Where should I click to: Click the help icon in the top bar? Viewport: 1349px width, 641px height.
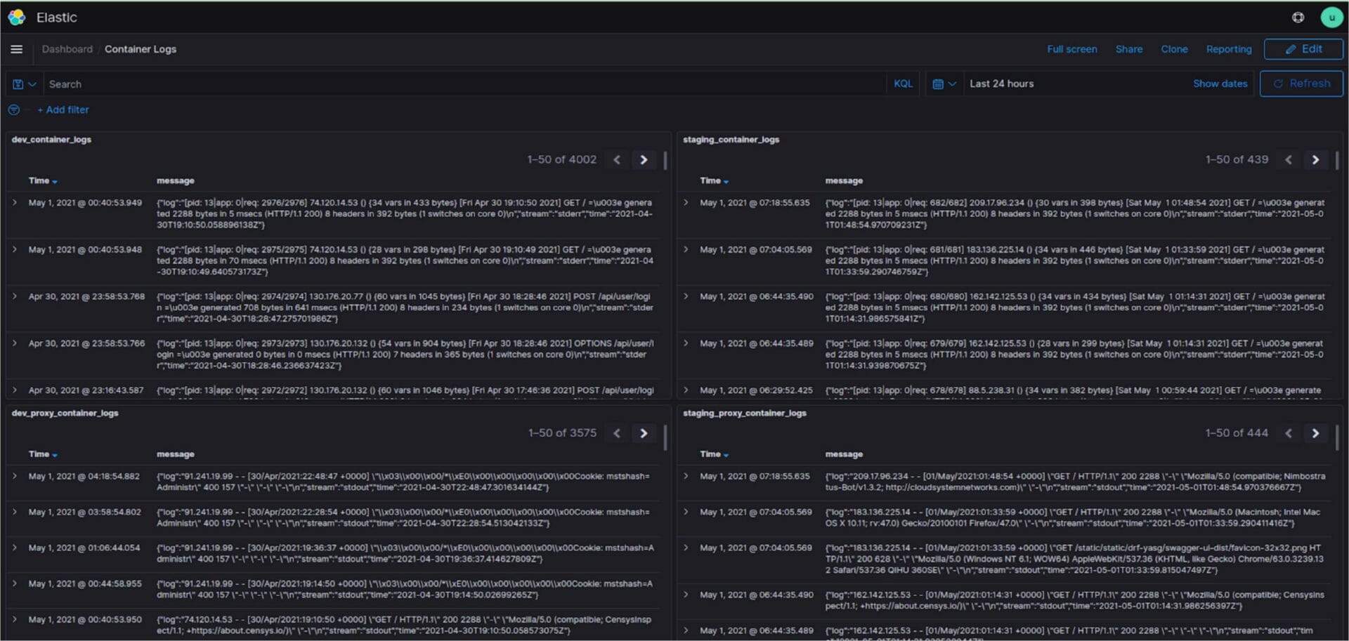tap(1298, 17)
